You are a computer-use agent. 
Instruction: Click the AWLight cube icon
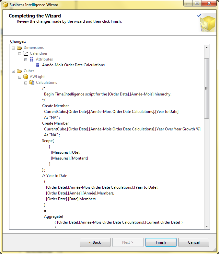(26, 77)
